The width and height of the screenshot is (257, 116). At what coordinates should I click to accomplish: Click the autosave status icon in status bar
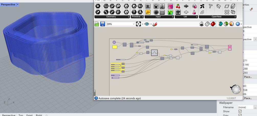tap(96, 98)
